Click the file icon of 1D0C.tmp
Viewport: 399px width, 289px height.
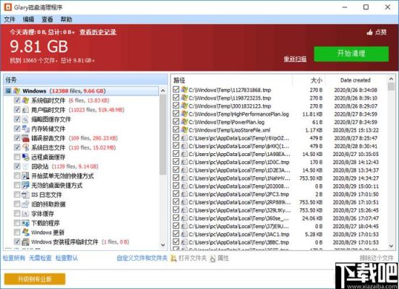(184, 162)
